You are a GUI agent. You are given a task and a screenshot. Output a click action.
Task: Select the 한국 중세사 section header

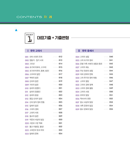point(94,51)
